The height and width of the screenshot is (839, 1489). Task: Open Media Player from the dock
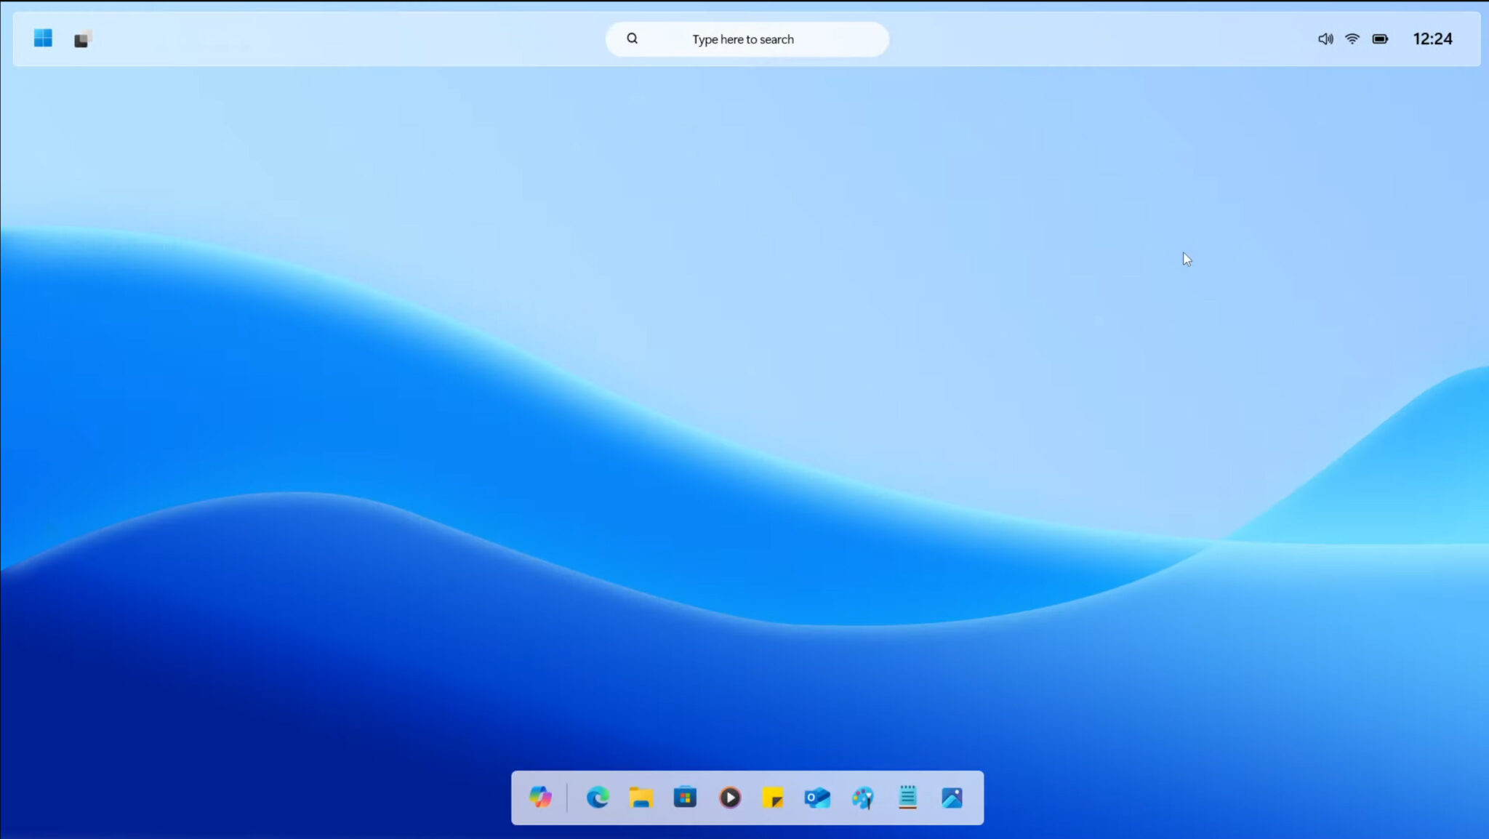(730, 798)
